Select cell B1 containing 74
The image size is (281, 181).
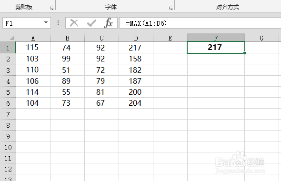(67, 48)
